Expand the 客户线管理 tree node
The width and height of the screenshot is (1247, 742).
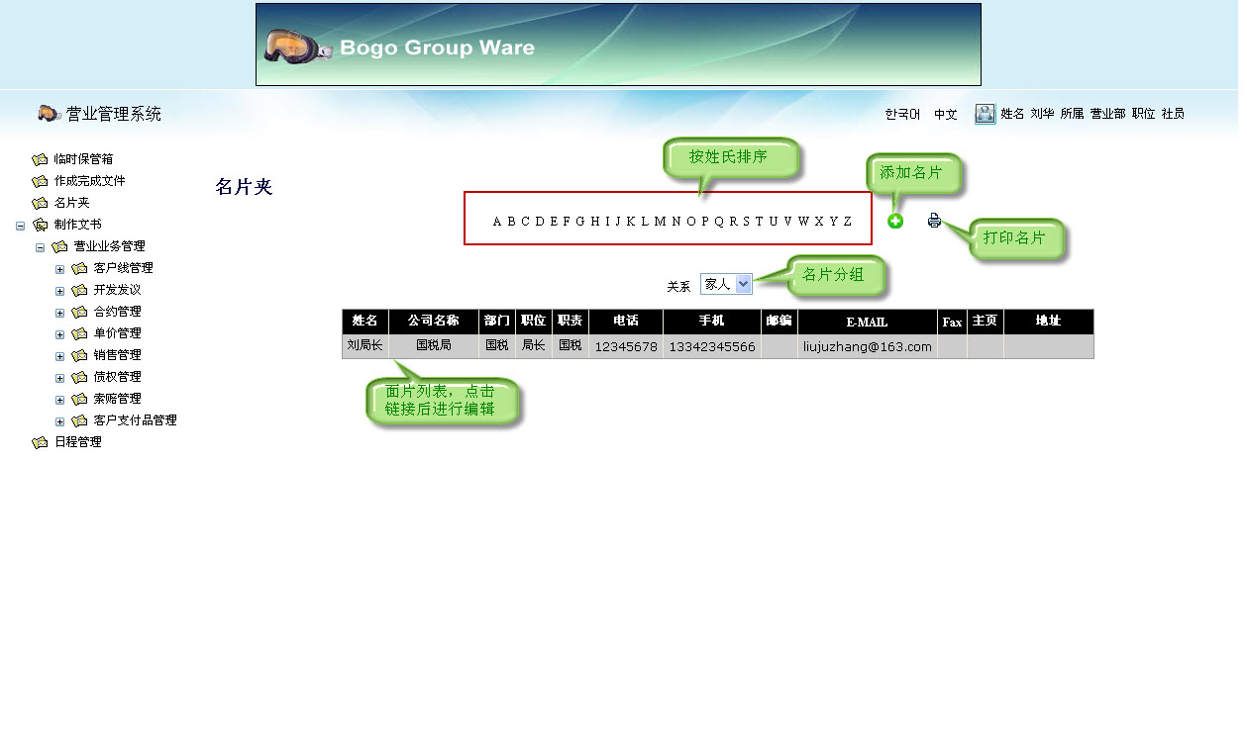(x=59, y=267)
